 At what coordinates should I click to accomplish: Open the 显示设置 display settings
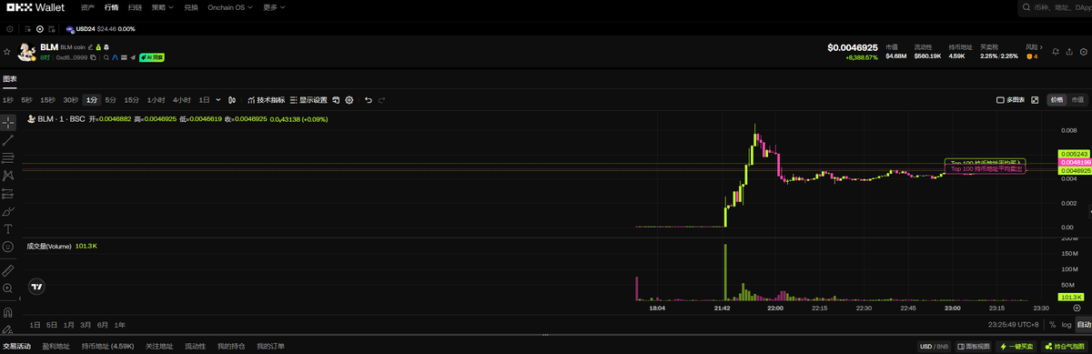[x=308, y=100]
